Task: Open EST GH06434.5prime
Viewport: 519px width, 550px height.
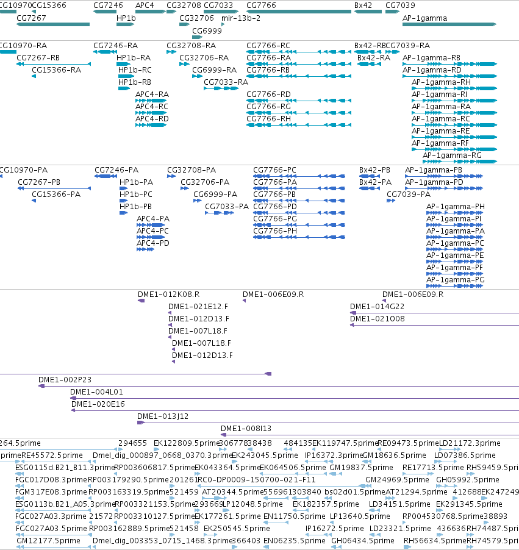Action: [x=362, y=540]
